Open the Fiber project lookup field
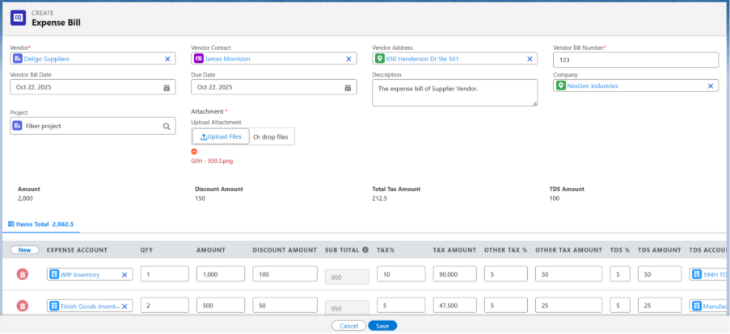 coord(85,127)
